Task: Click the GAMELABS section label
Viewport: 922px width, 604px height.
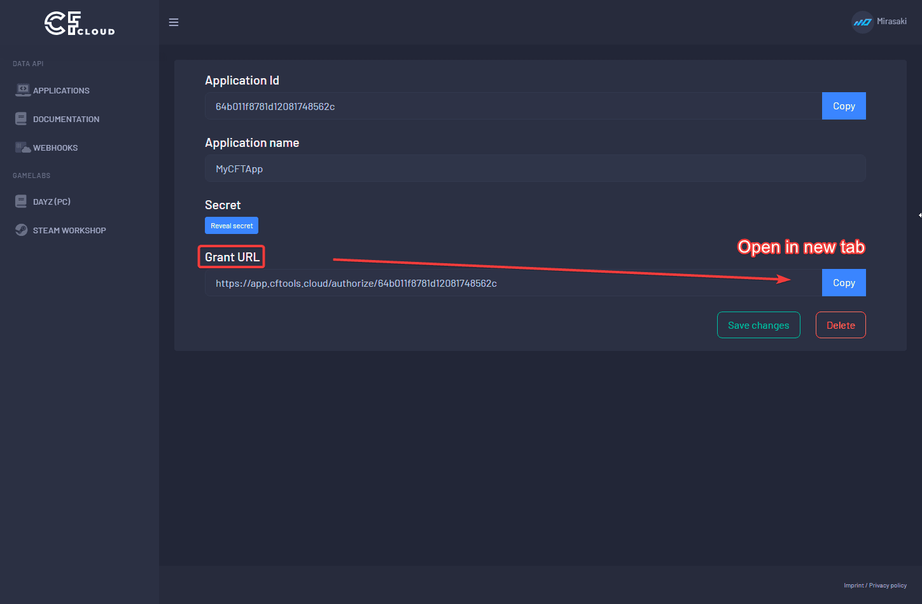Action: point(31,175)
